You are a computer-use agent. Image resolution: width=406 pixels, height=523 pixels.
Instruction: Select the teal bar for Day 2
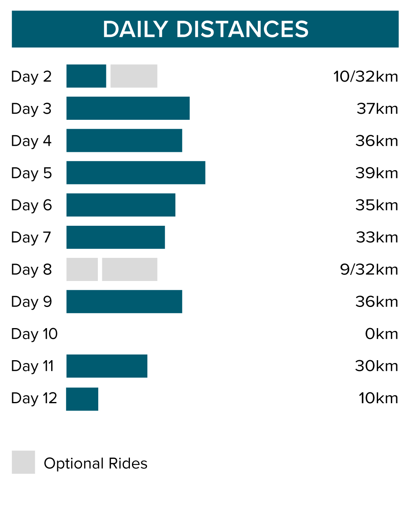click(86, 76)
